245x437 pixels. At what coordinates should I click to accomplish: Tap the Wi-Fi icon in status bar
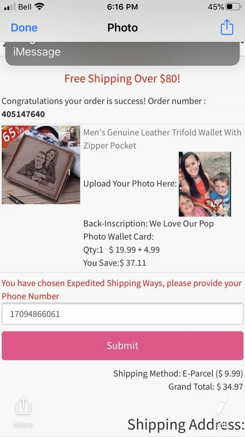click(39, 7)
